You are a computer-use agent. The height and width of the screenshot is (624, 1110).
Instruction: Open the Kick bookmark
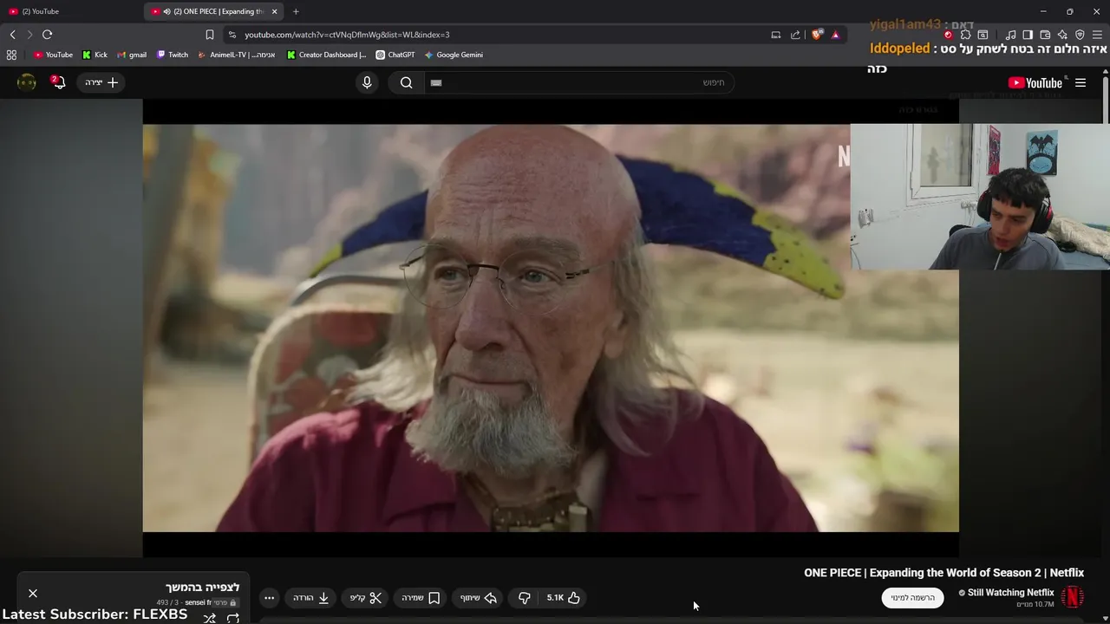click(95, 55)
